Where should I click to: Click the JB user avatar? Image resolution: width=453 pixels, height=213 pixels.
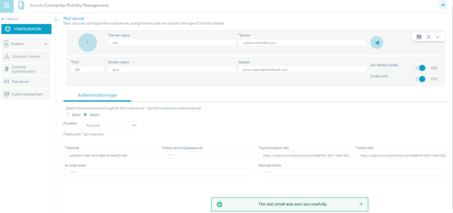[443, 5]
